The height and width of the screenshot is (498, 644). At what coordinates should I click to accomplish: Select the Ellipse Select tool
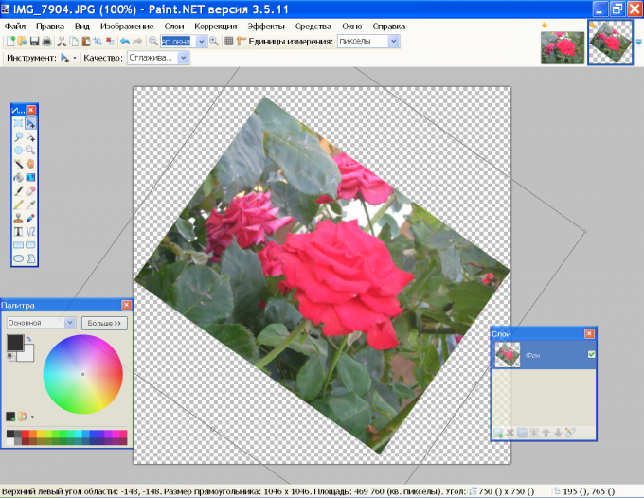point(18,151)
